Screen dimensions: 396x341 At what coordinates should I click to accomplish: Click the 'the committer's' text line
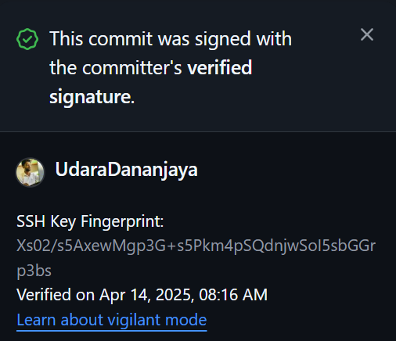click(116, 67)
